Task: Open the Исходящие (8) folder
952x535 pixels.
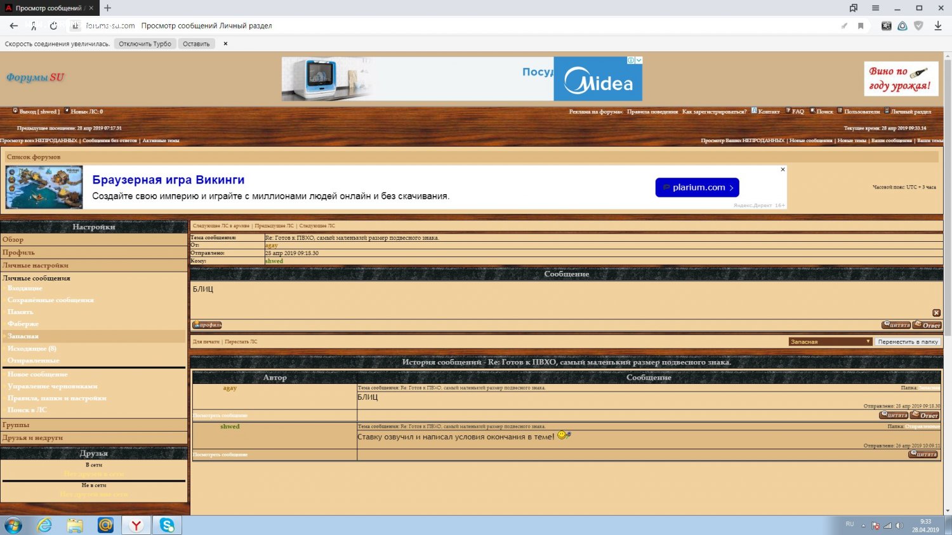Action: 32,348
